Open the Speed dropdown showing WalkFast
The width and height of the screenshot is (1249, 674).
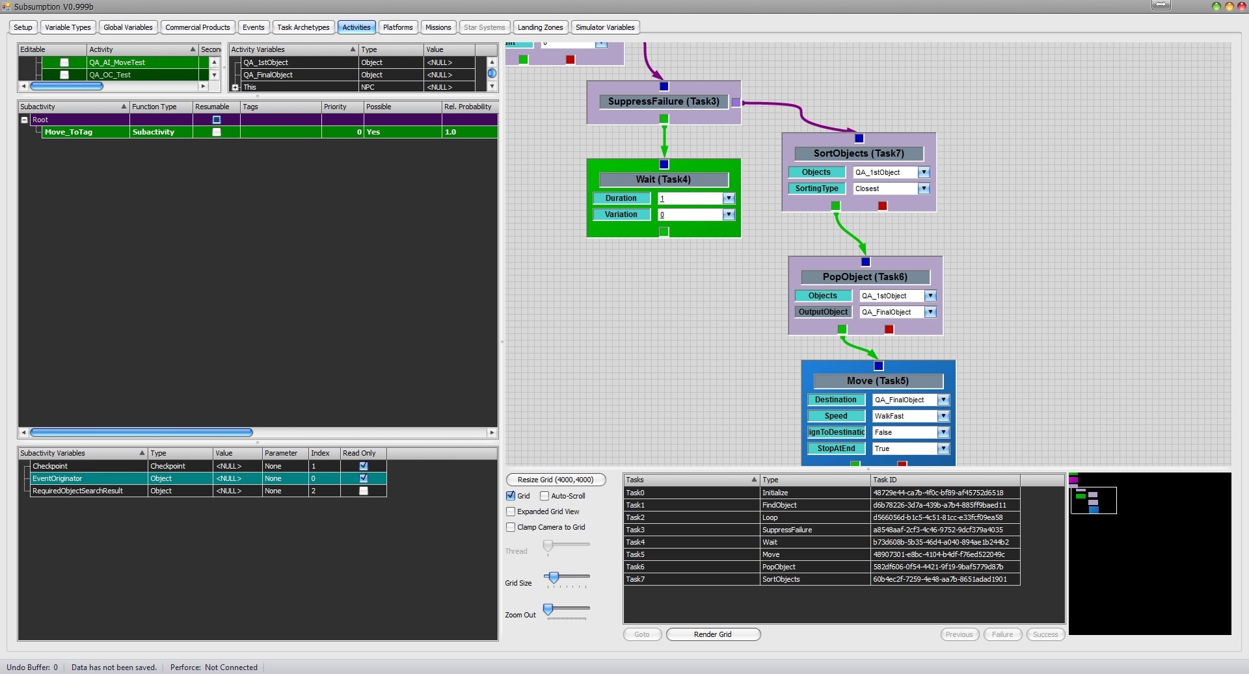pyautogui.click(x=943, y=417)
